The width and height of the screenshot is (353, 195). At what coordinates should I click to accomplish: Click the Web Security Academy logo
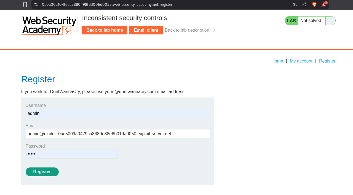click(49, 25)
